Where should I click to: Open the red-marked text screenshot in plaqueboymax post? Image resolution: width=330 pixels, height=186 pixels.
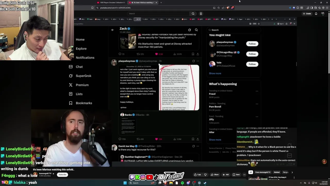[x=179, y=88]
